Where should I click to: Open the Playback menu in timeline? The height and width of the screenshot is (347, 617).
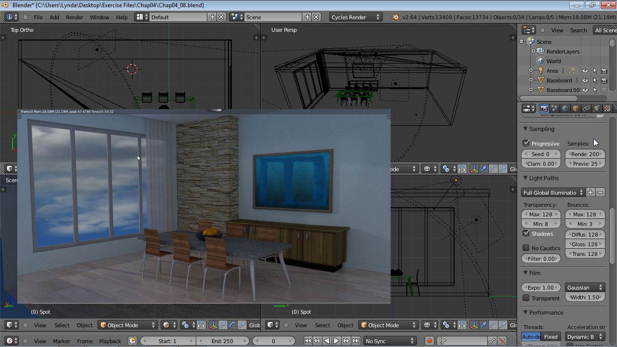click(x=110, y=341)
